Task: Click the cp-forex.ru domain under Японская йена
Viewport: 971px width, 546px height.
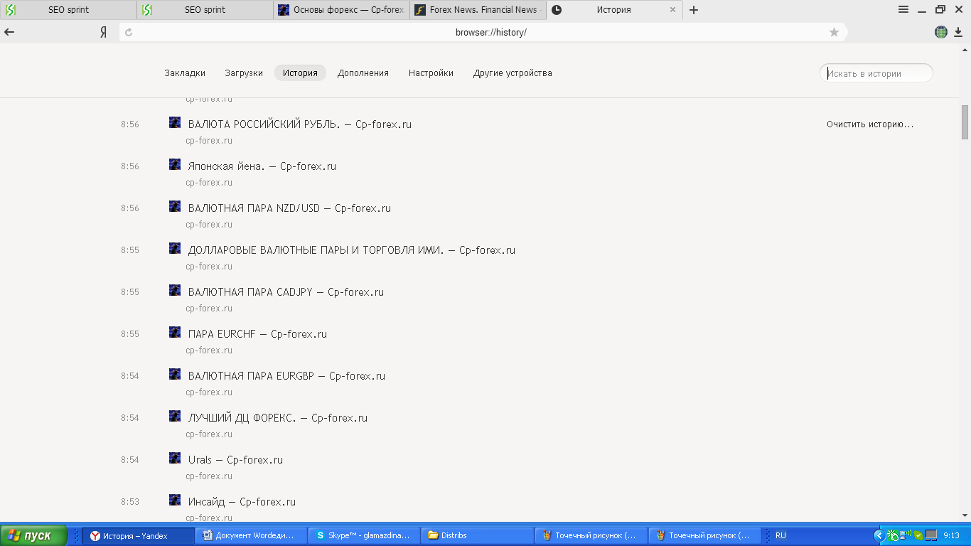Action: [209, 183]
